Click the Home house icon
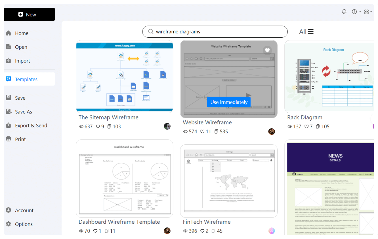378x239 pixels. click(x=9, y=33)
